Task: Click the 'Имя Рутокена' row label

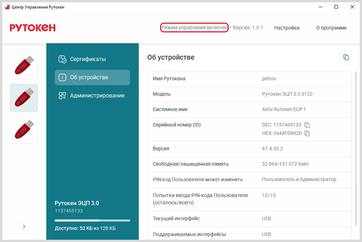Action: coord(169,78)
